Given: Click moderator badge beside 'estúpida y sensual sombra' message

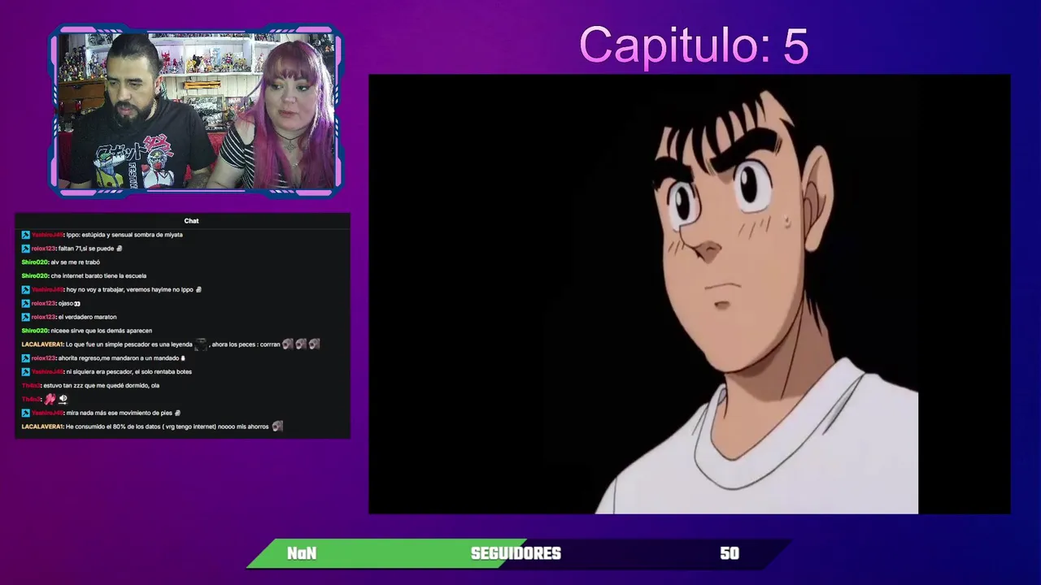Looking at the screenshot, I should 25,235.
